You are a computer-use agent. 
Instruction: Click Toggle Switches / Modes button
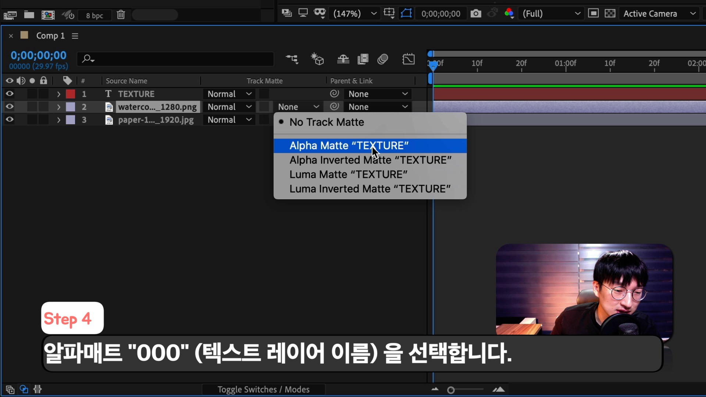(x=263, y=389)
